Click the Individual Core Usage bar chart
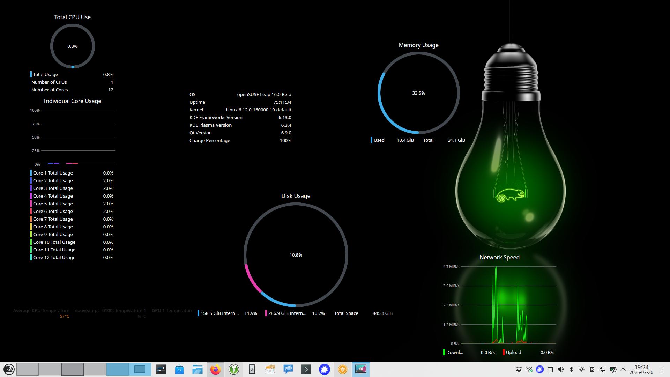The height and width of the screenshot is (377, 670). (73, 137)
